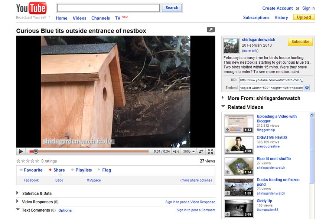The width and height of the screenshot is (329, 219).
Task: Share the video on Bebo
Action: tap(59, 180)
